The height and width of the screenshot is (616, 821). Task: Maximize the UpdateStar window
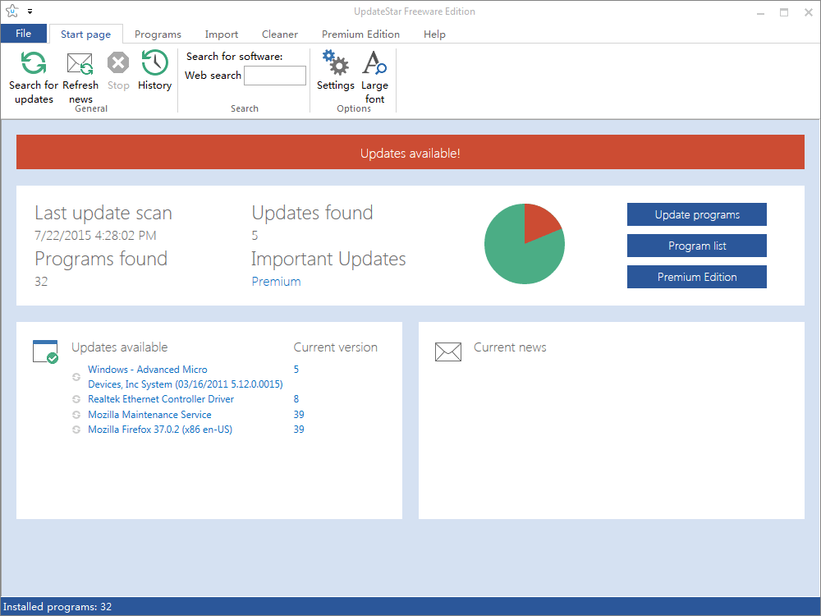pos(784,12)
